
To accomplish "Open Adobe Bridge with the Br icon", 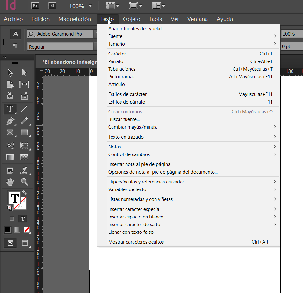I will (x=35, y=5).
